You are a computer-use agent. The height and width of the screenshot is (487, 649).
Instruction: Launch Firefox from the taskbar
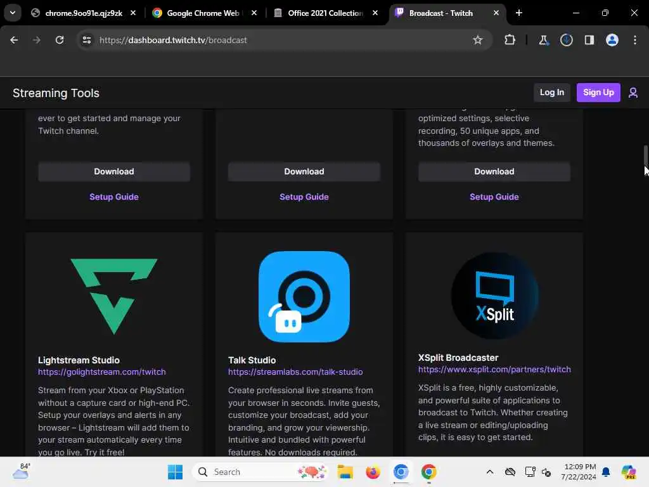(x=373, y=472)
